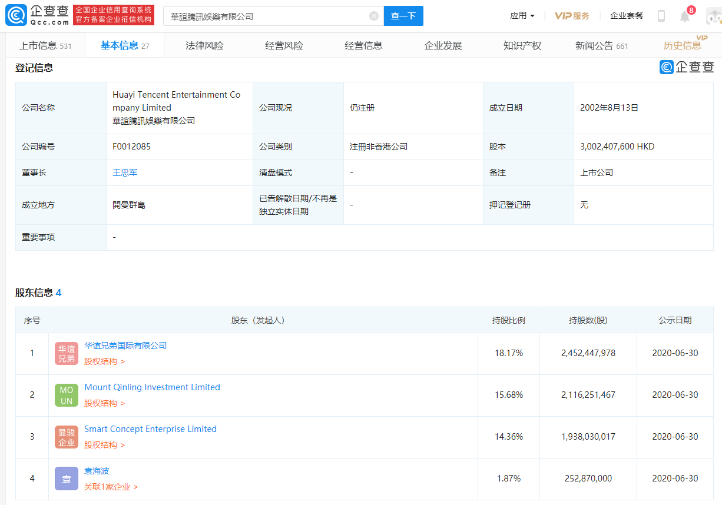Open the user avatar in the header
This screenshot has width=722, height=505.
tap(714, 16)
